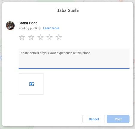Click the Baba Sushi dialog title

pyautogui.click(x=68, y=10)
